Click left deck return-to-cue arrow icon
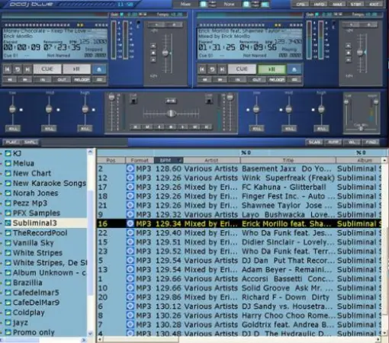The image size is (389, 343). click(18, 69)
